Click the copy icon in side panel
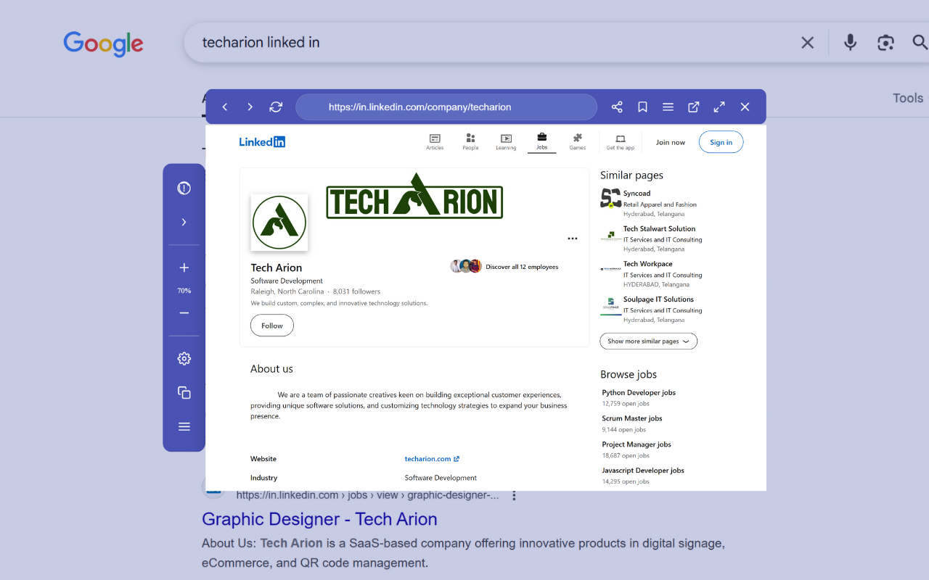929x580 pixels. tap(184, 393)
